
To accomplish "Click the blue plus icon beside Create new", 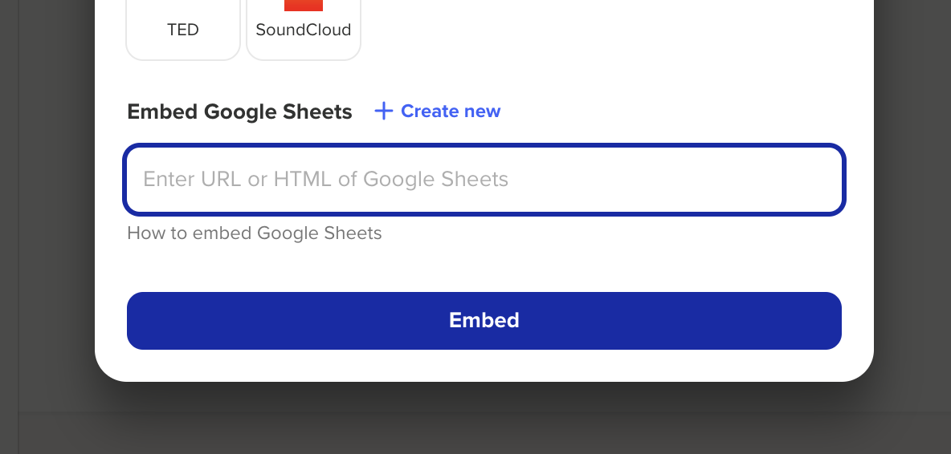I will pyautogui.click(x=384, y=111).
